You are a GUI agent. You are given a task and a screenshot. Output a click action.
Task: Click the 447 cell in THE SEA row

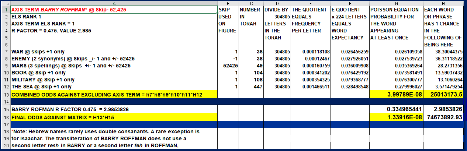point(250,87)
